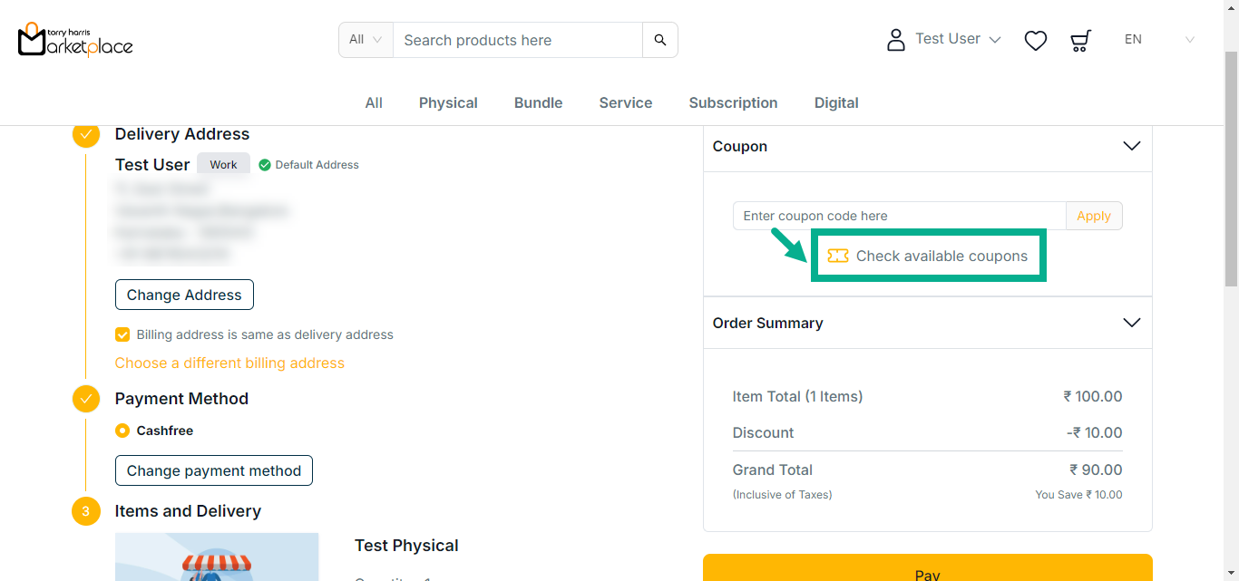Open the shopping cart icon
This screenshot has height=581, width=1239.
pos(1080,40)
